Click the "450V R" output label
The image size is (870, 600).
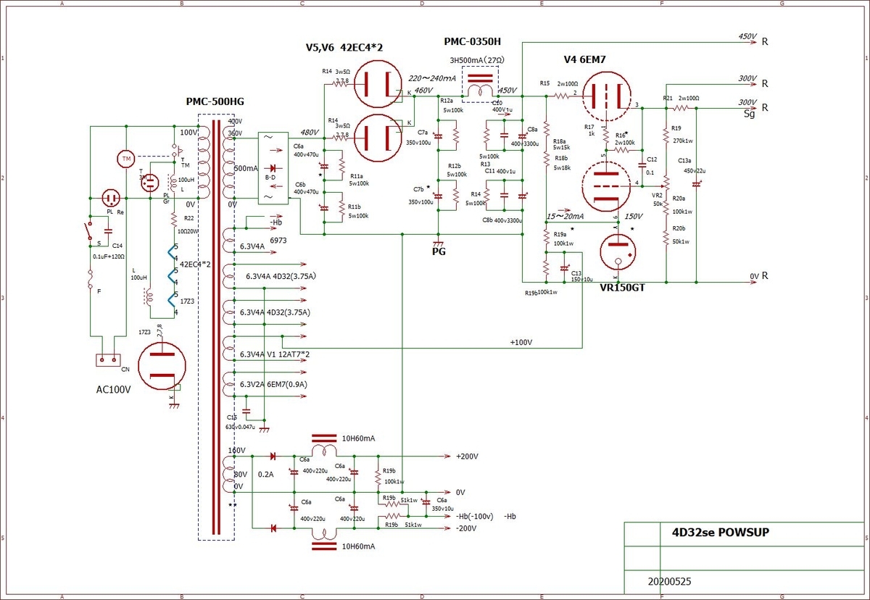coord(753,39)
